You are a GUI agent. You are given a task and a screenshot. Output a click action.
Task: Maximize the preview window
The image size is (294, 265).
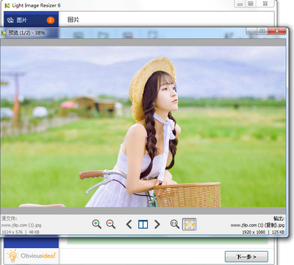(262, 31)
